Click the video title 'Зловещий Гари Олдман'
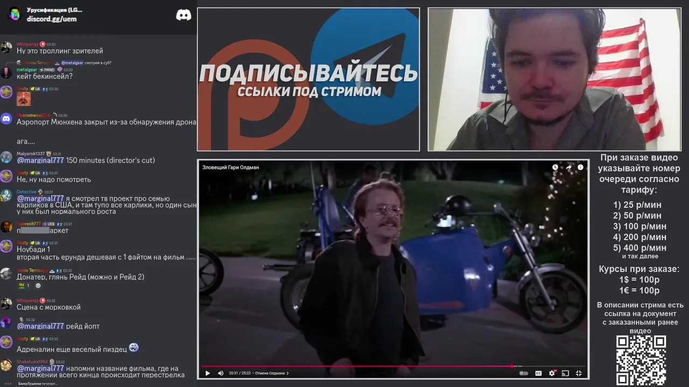 [x=230, y=167]
